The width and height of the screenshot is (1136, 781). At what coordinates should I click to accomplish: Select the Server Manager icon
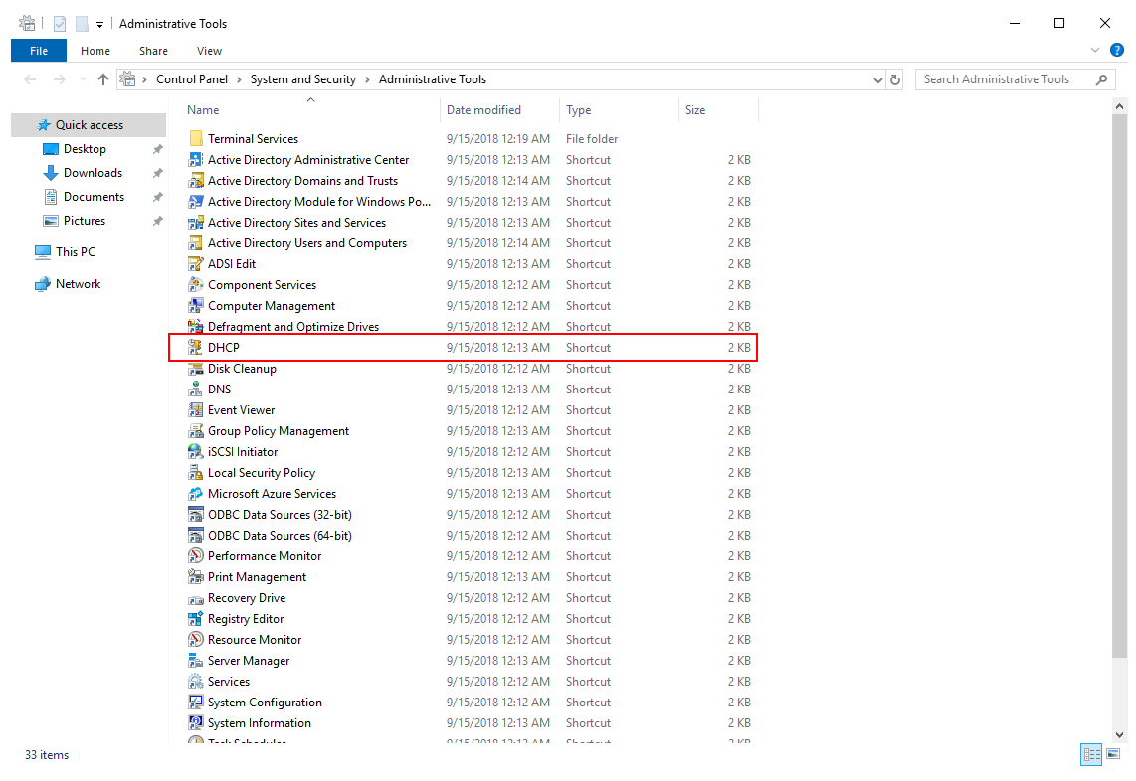(195, 662)
